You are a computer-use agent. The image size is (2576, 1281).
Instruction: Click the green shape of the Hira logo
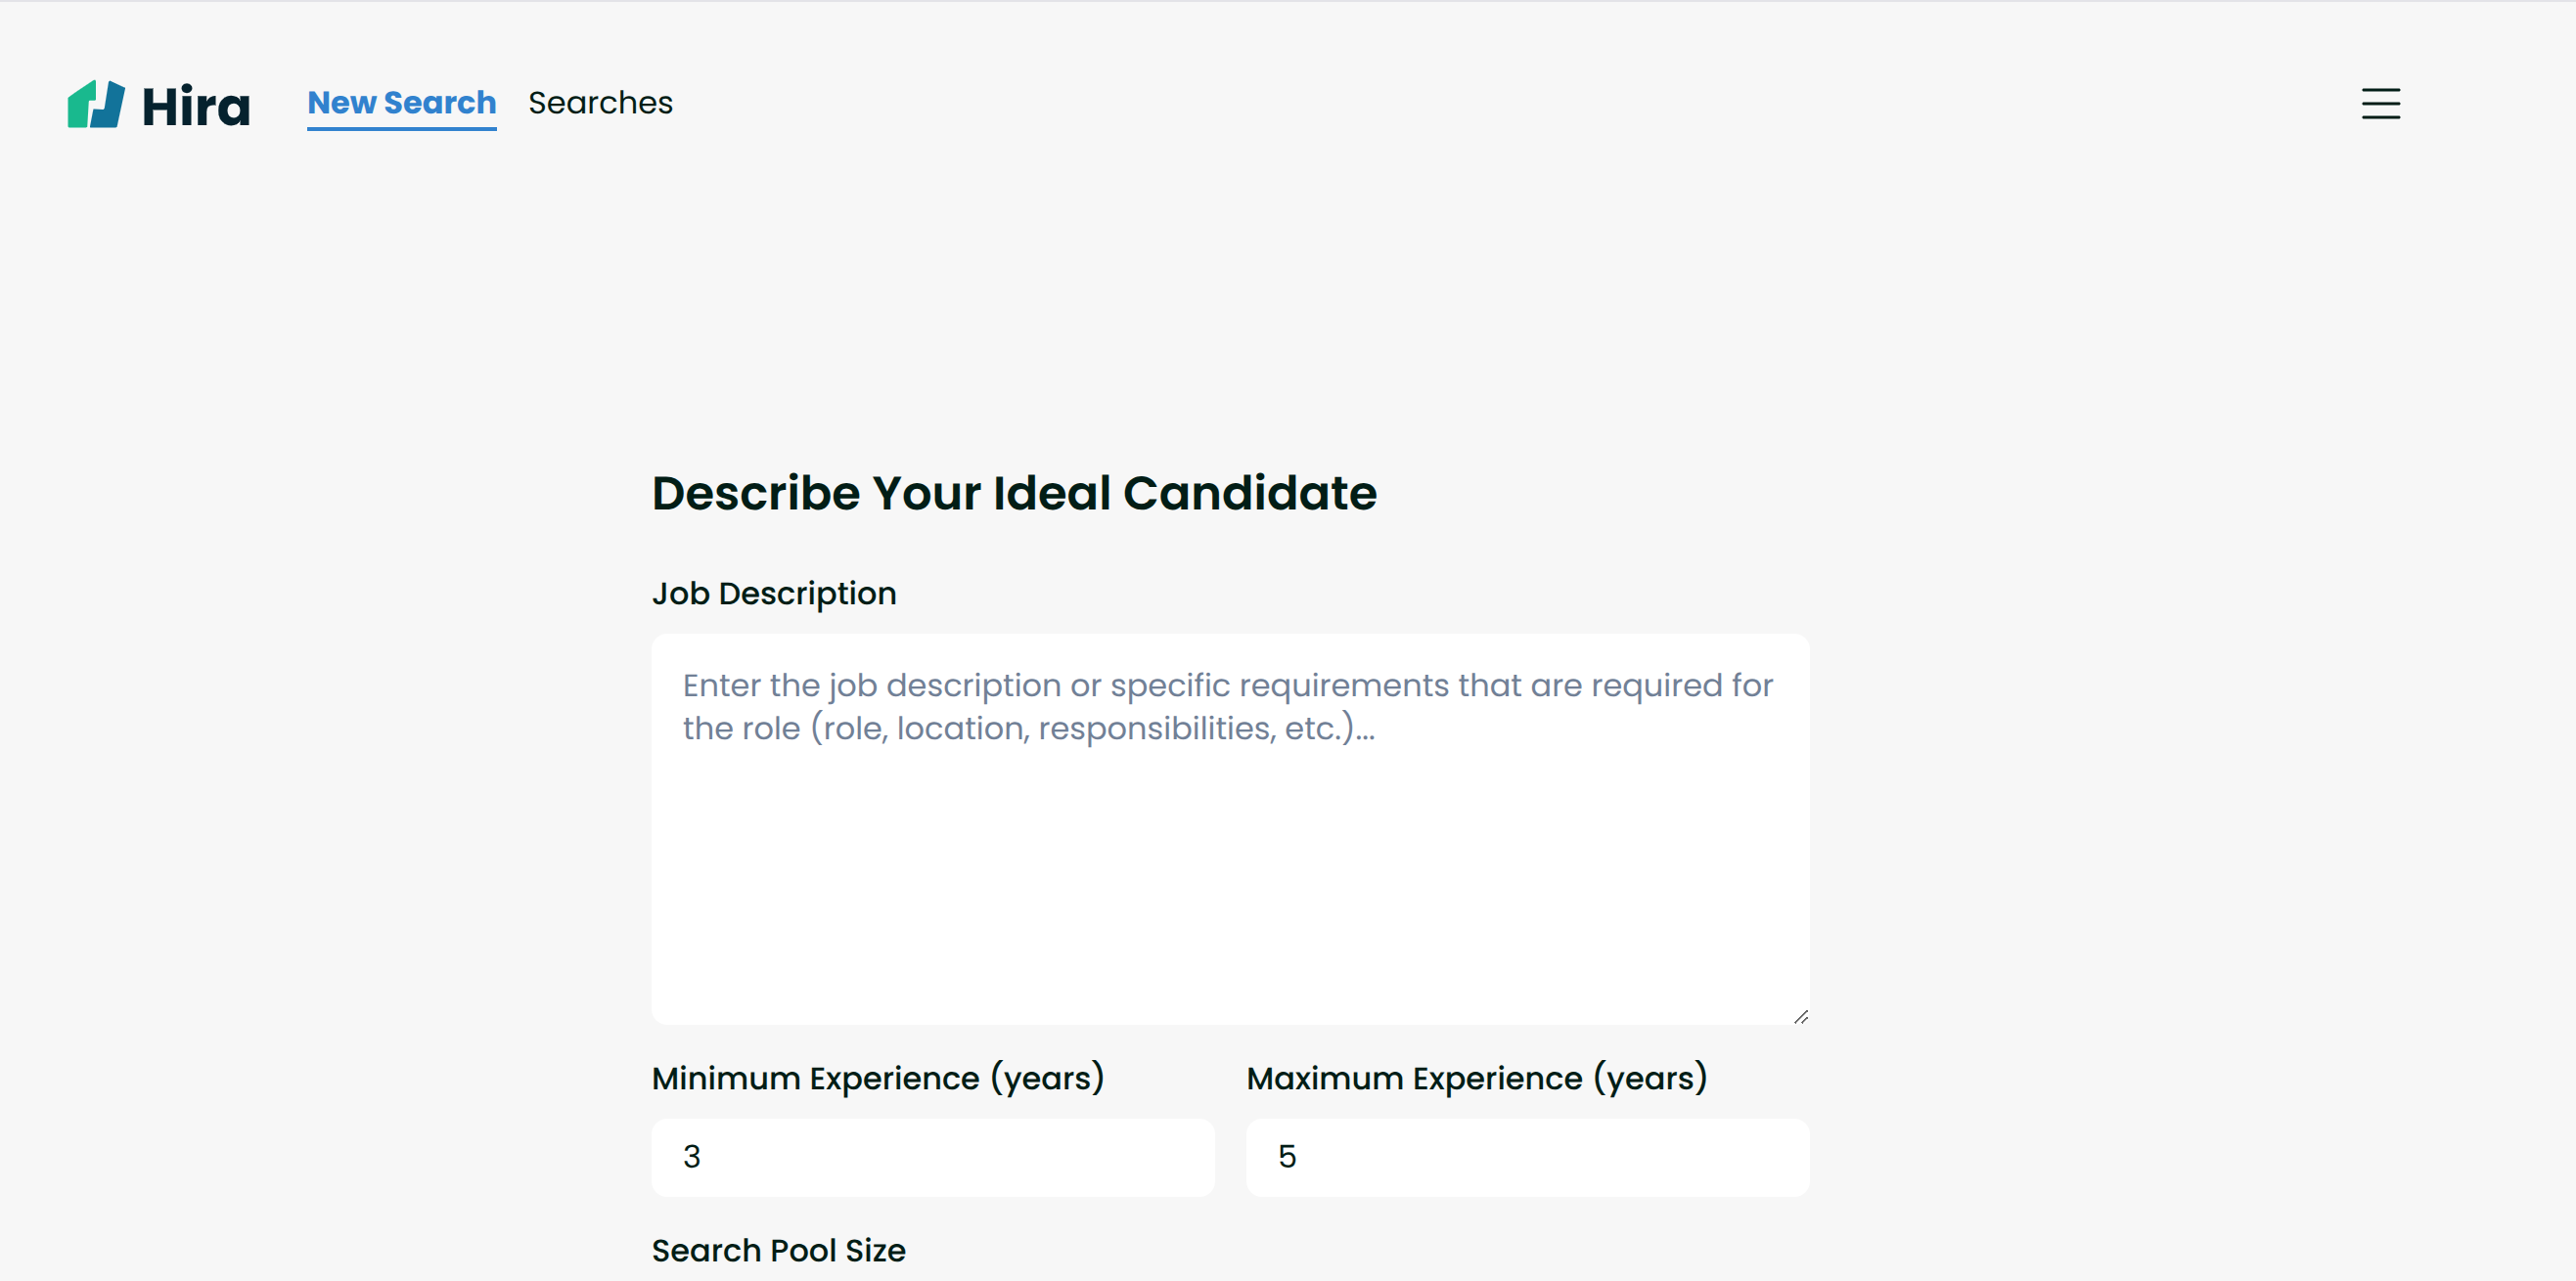[x=80, y=108]
